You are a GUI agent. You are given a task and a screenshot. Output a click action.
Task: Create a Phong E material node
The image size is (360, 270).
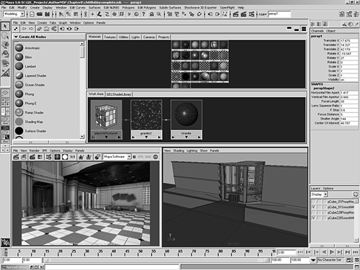tap(19, 103)
